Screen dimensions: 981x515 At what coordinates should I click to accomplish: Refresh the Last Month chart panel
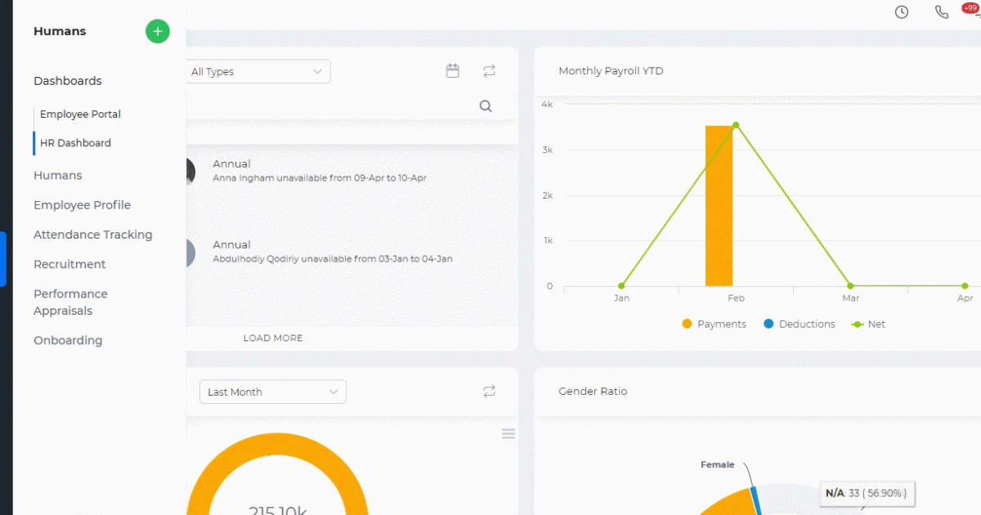tap(489, 392)
